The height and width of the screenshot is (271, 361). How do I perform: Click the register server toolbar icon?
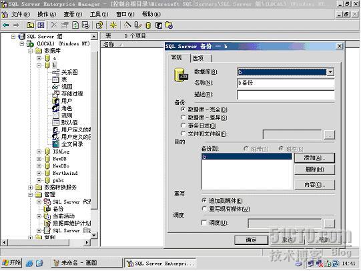point(169,25)
